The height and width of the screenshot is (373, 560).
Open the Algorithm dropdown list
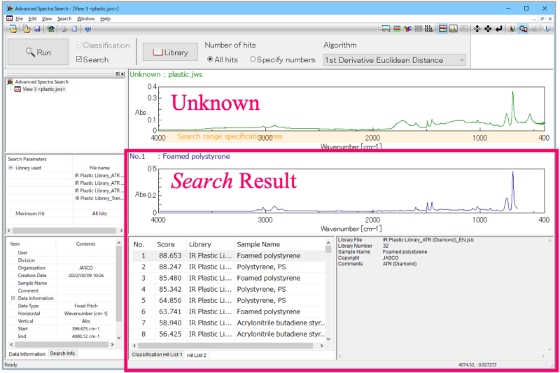tap(395, 60)
